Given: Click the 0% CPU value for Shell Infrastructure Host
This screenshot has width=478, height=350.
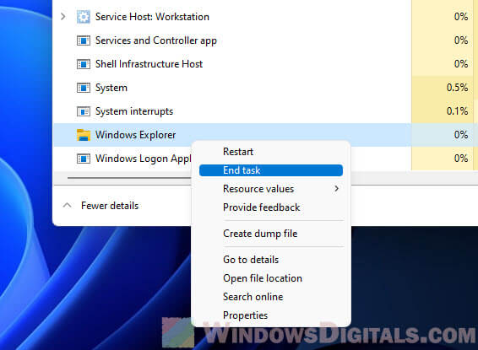Looking at the screenshot, I should tap(460, 64).
